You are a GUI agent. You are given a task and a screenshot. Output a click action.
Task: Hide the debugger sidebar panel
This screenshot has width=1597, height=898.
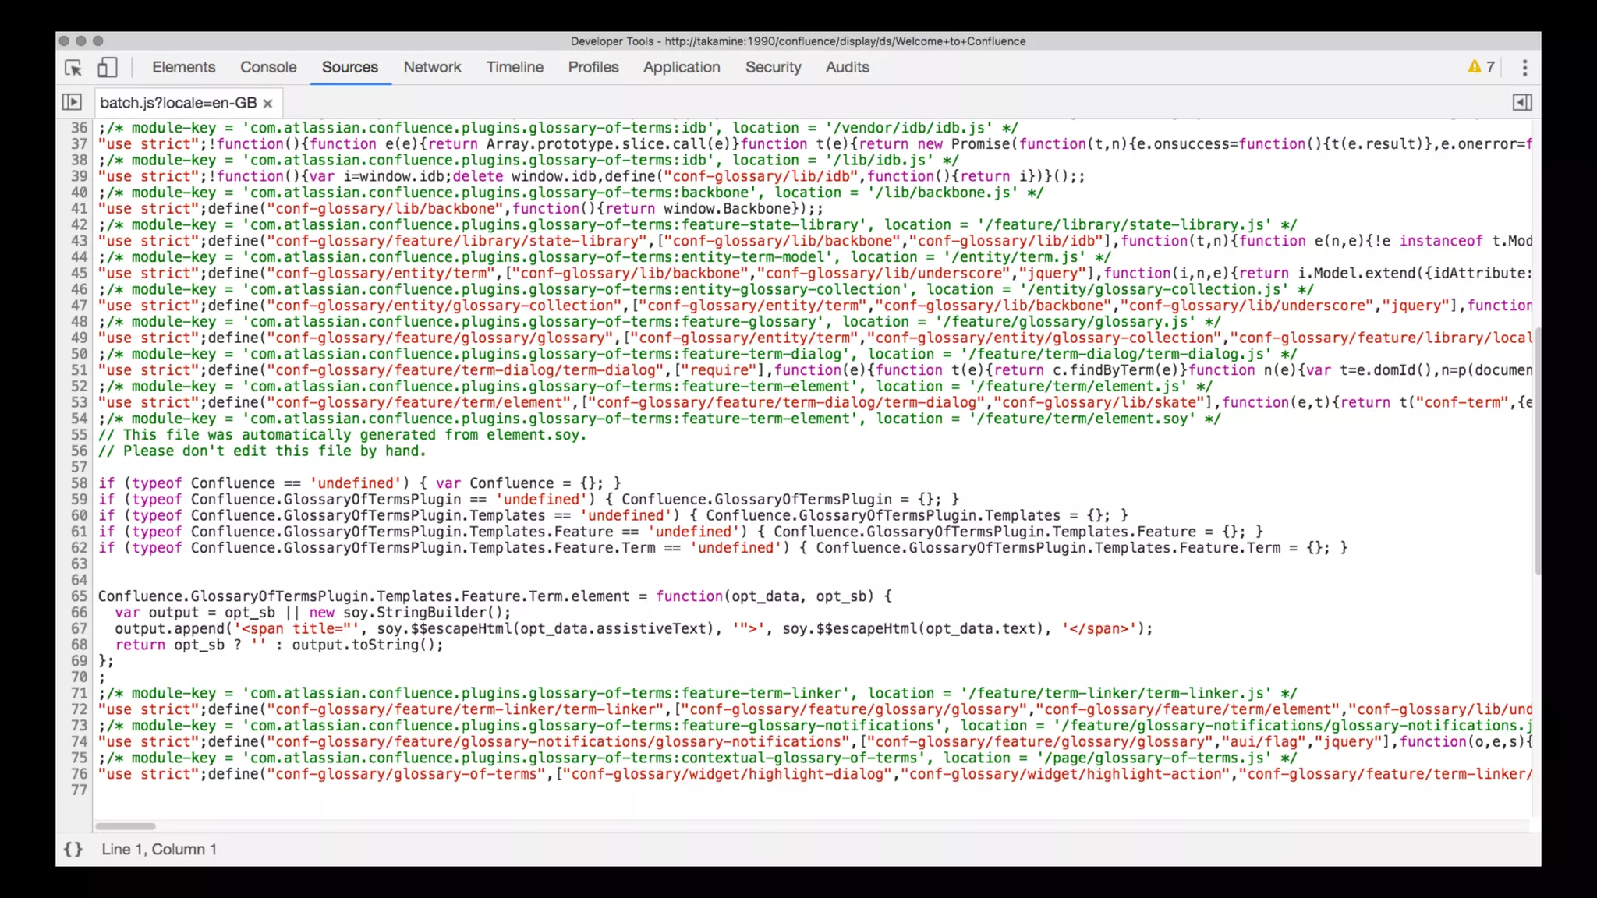(1521, 102)
